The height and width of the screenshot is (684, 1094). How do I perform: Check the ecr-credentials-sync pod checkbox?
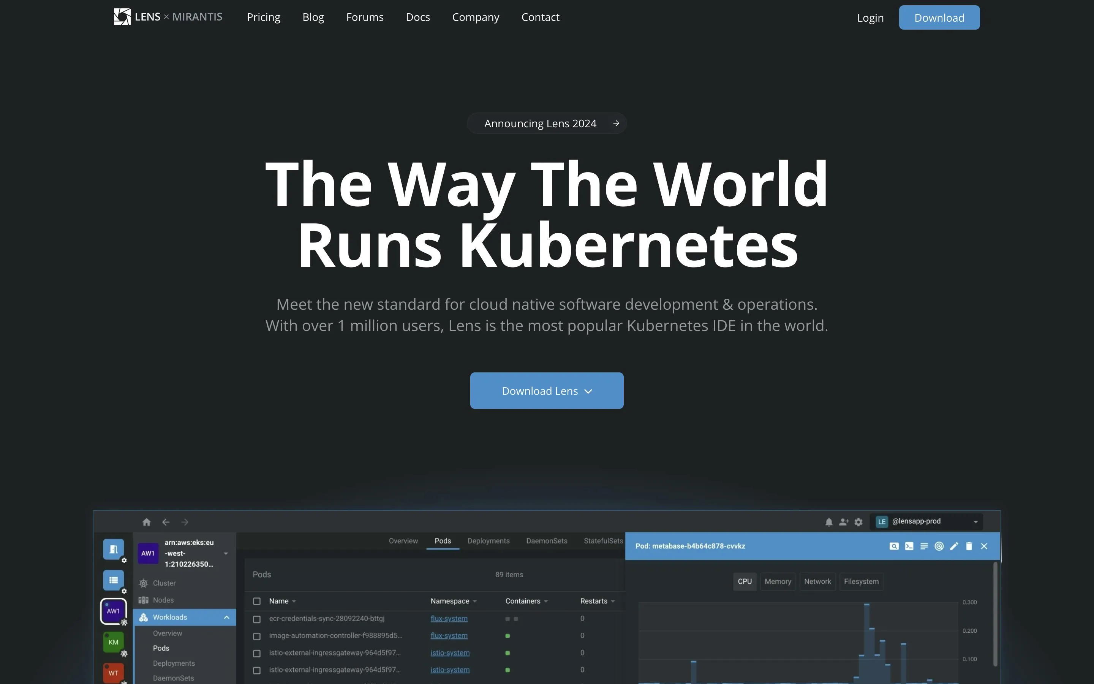pyautogui.click(x=257, y=619)
